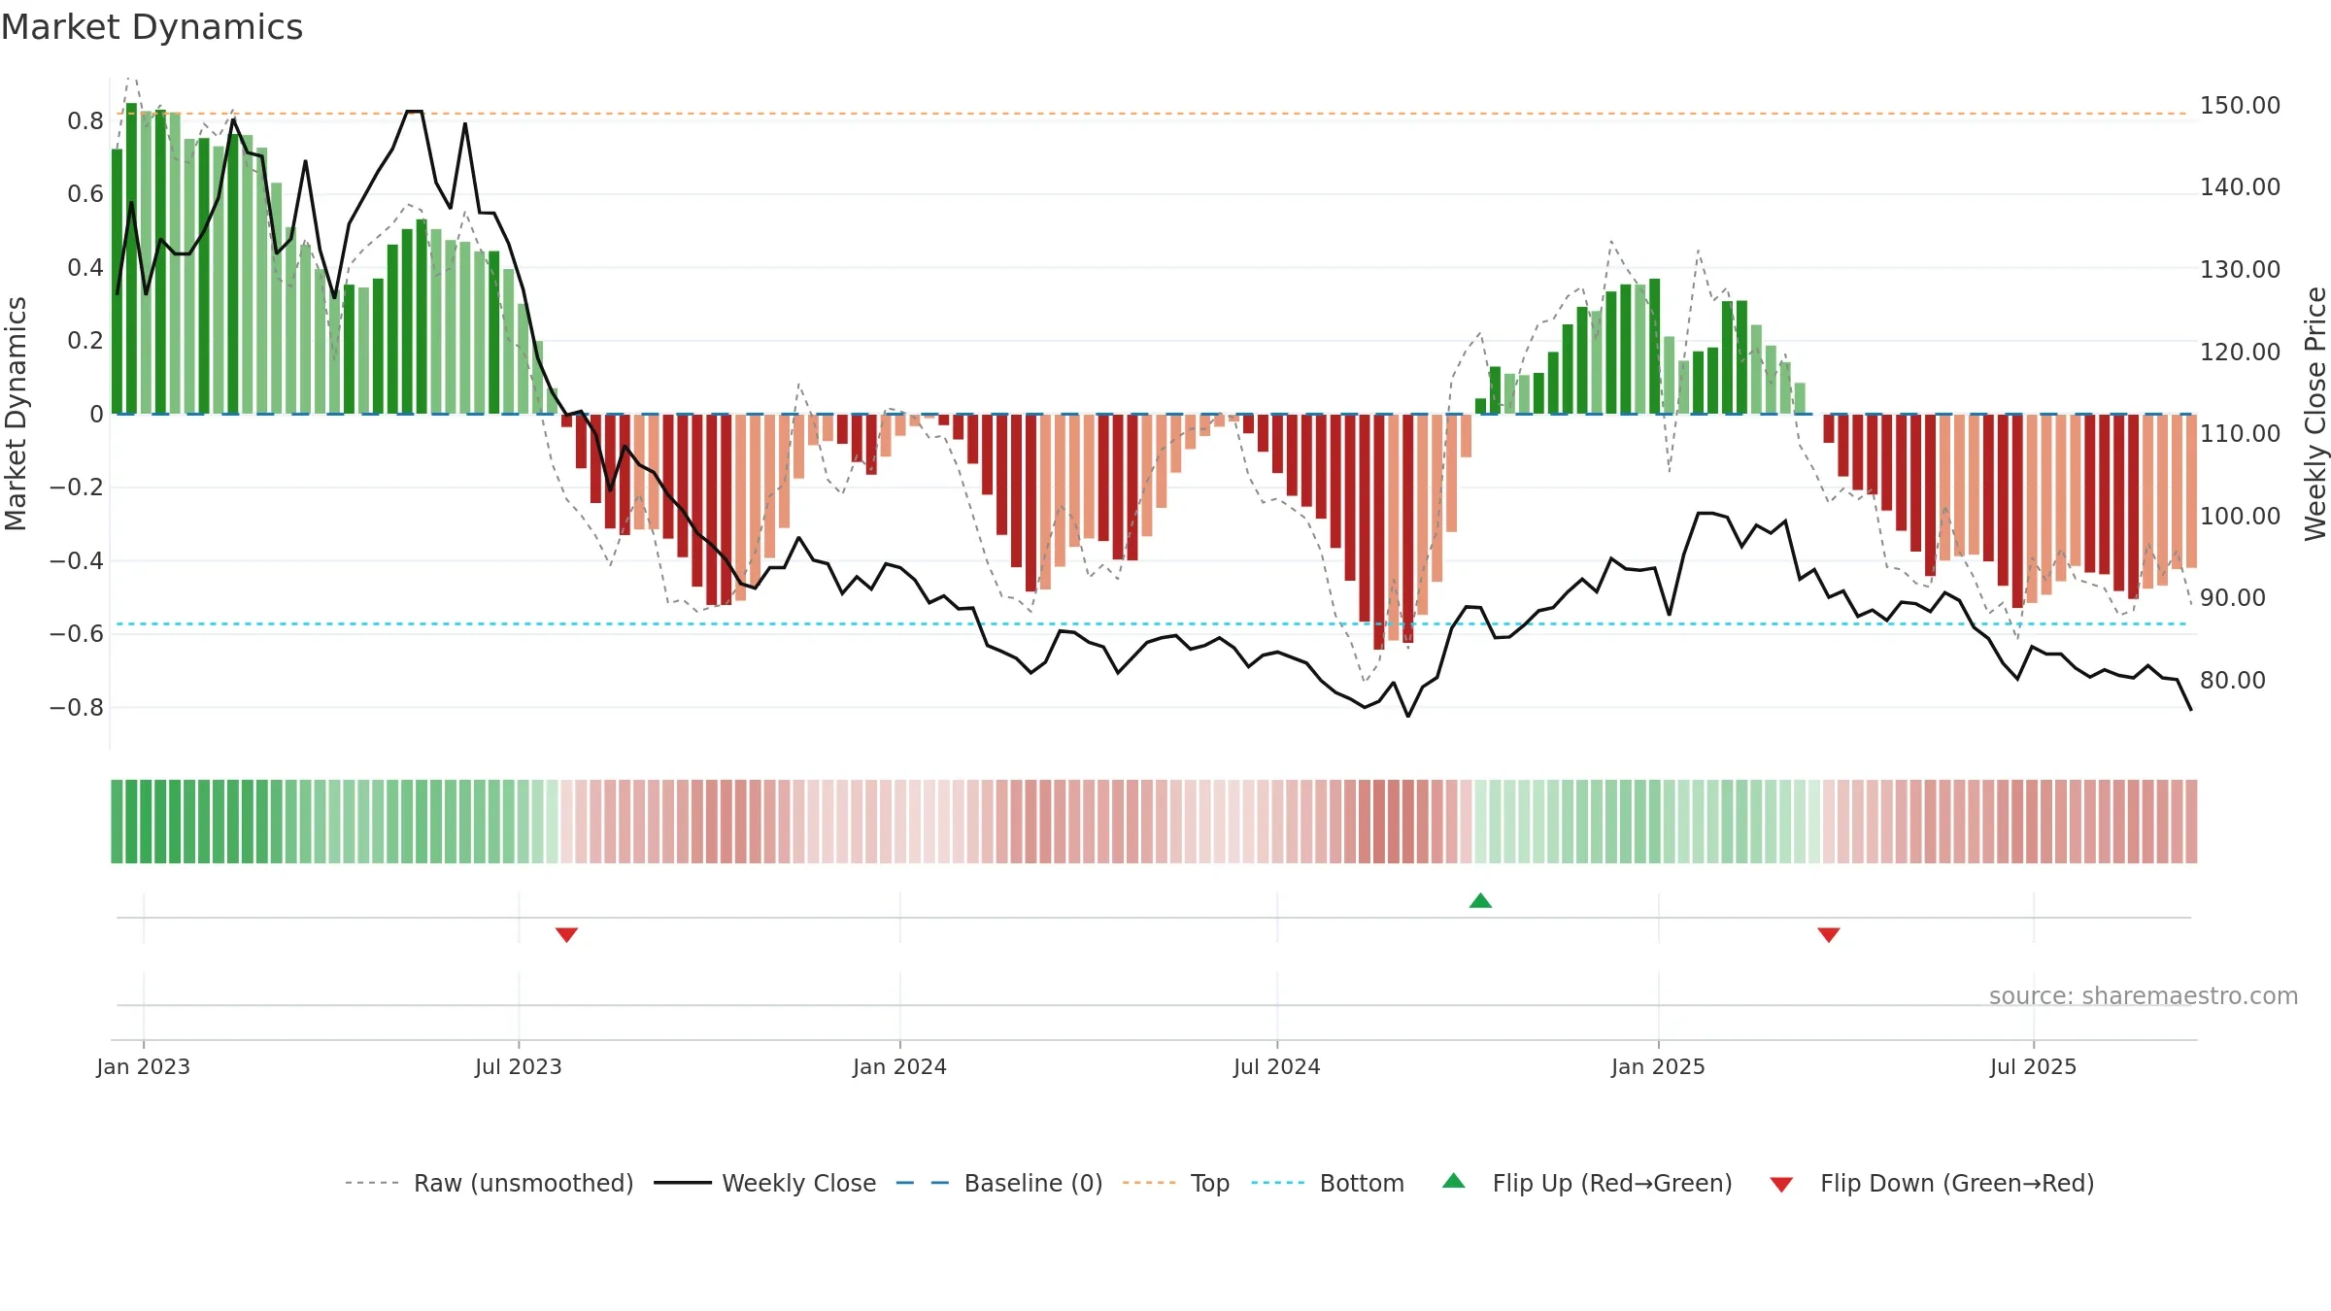Click the 110.00 price axis label
Screen dimensions: 2331x1311
[2241, 433]
